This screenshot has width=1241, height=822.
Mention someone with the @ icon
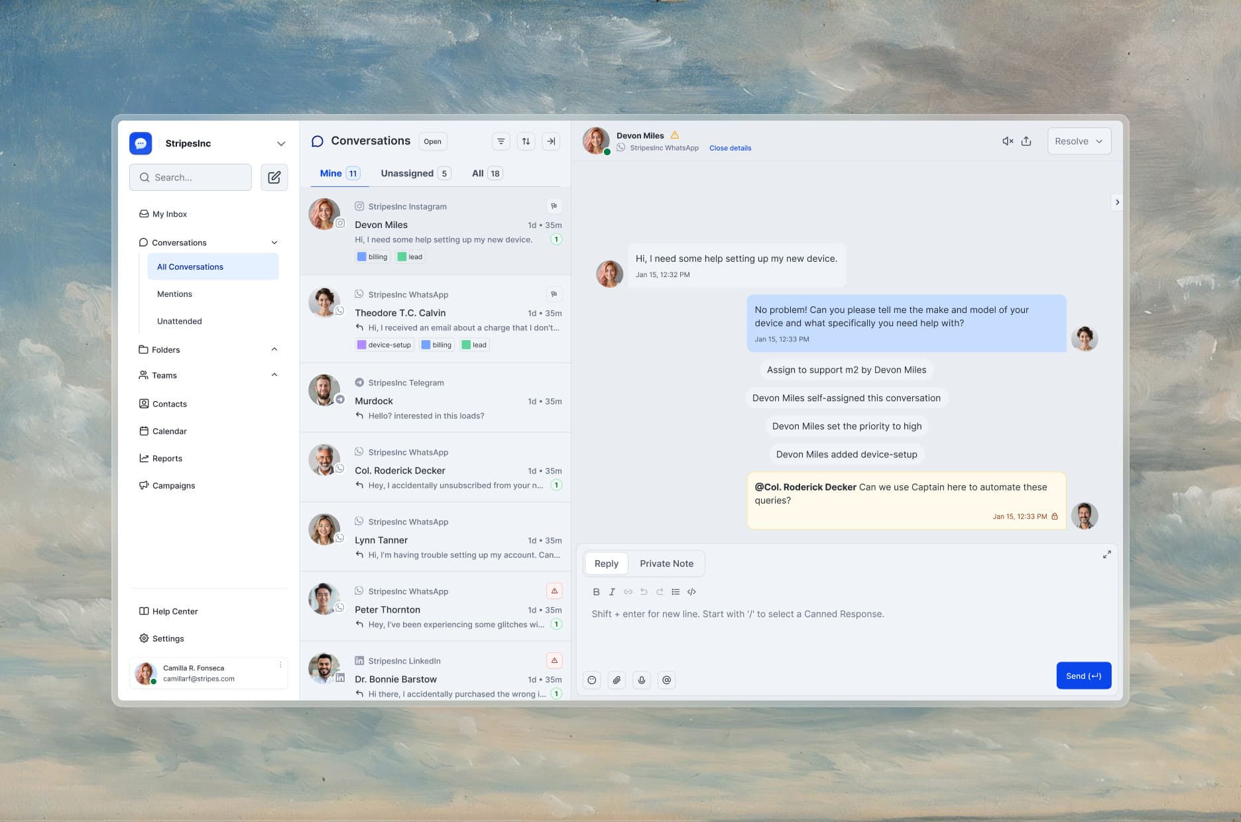tap(667, 679)
